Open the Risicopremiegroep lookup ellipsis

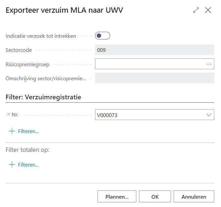coord(209,64)
